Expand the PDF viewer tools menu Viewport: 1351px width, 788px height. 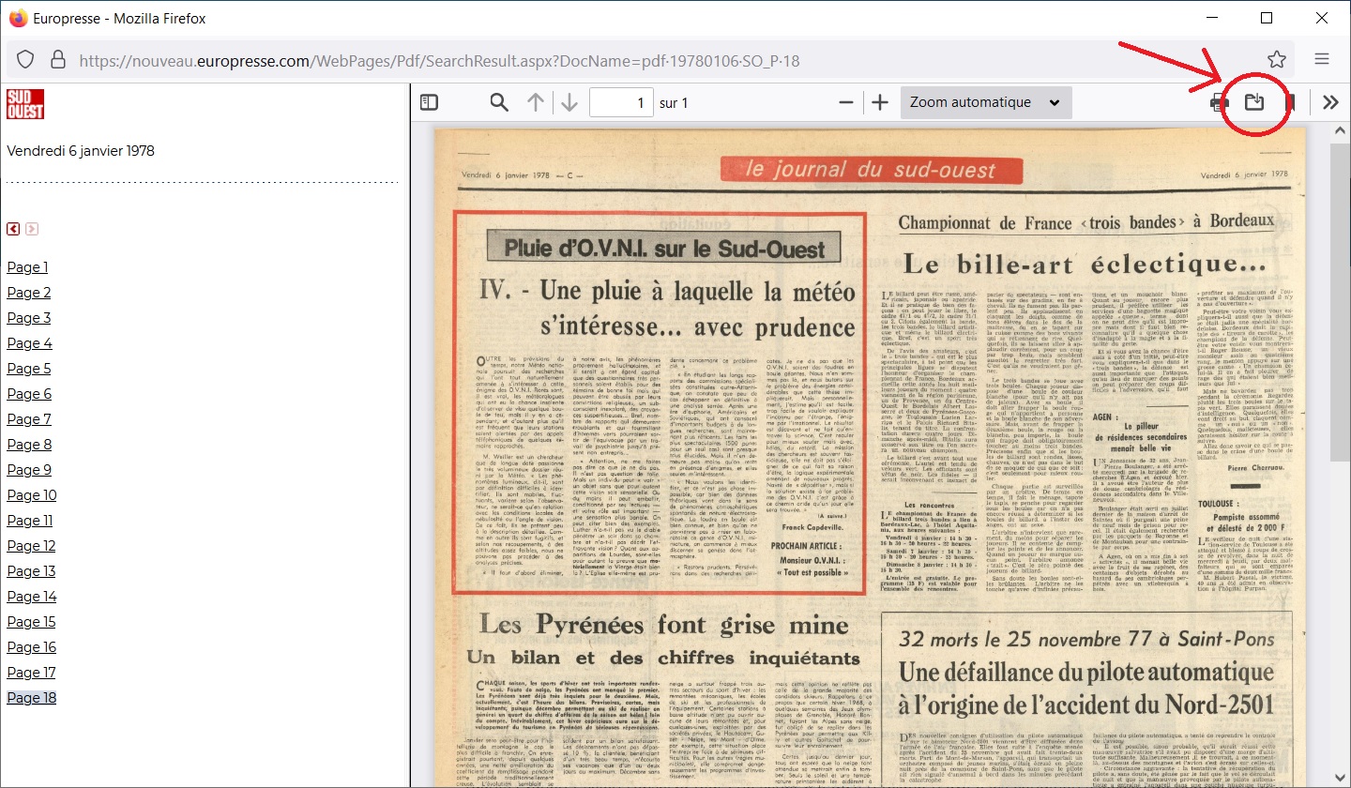[x=1330, y=102]
